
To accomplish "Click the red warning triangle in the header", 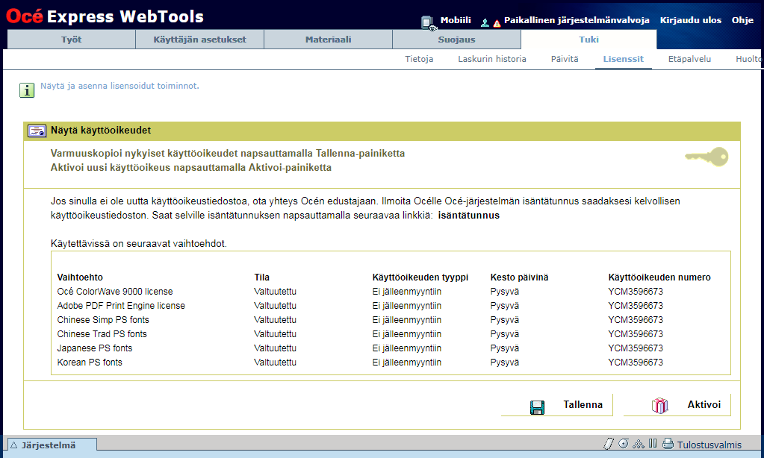I will [x=497, y=23].
